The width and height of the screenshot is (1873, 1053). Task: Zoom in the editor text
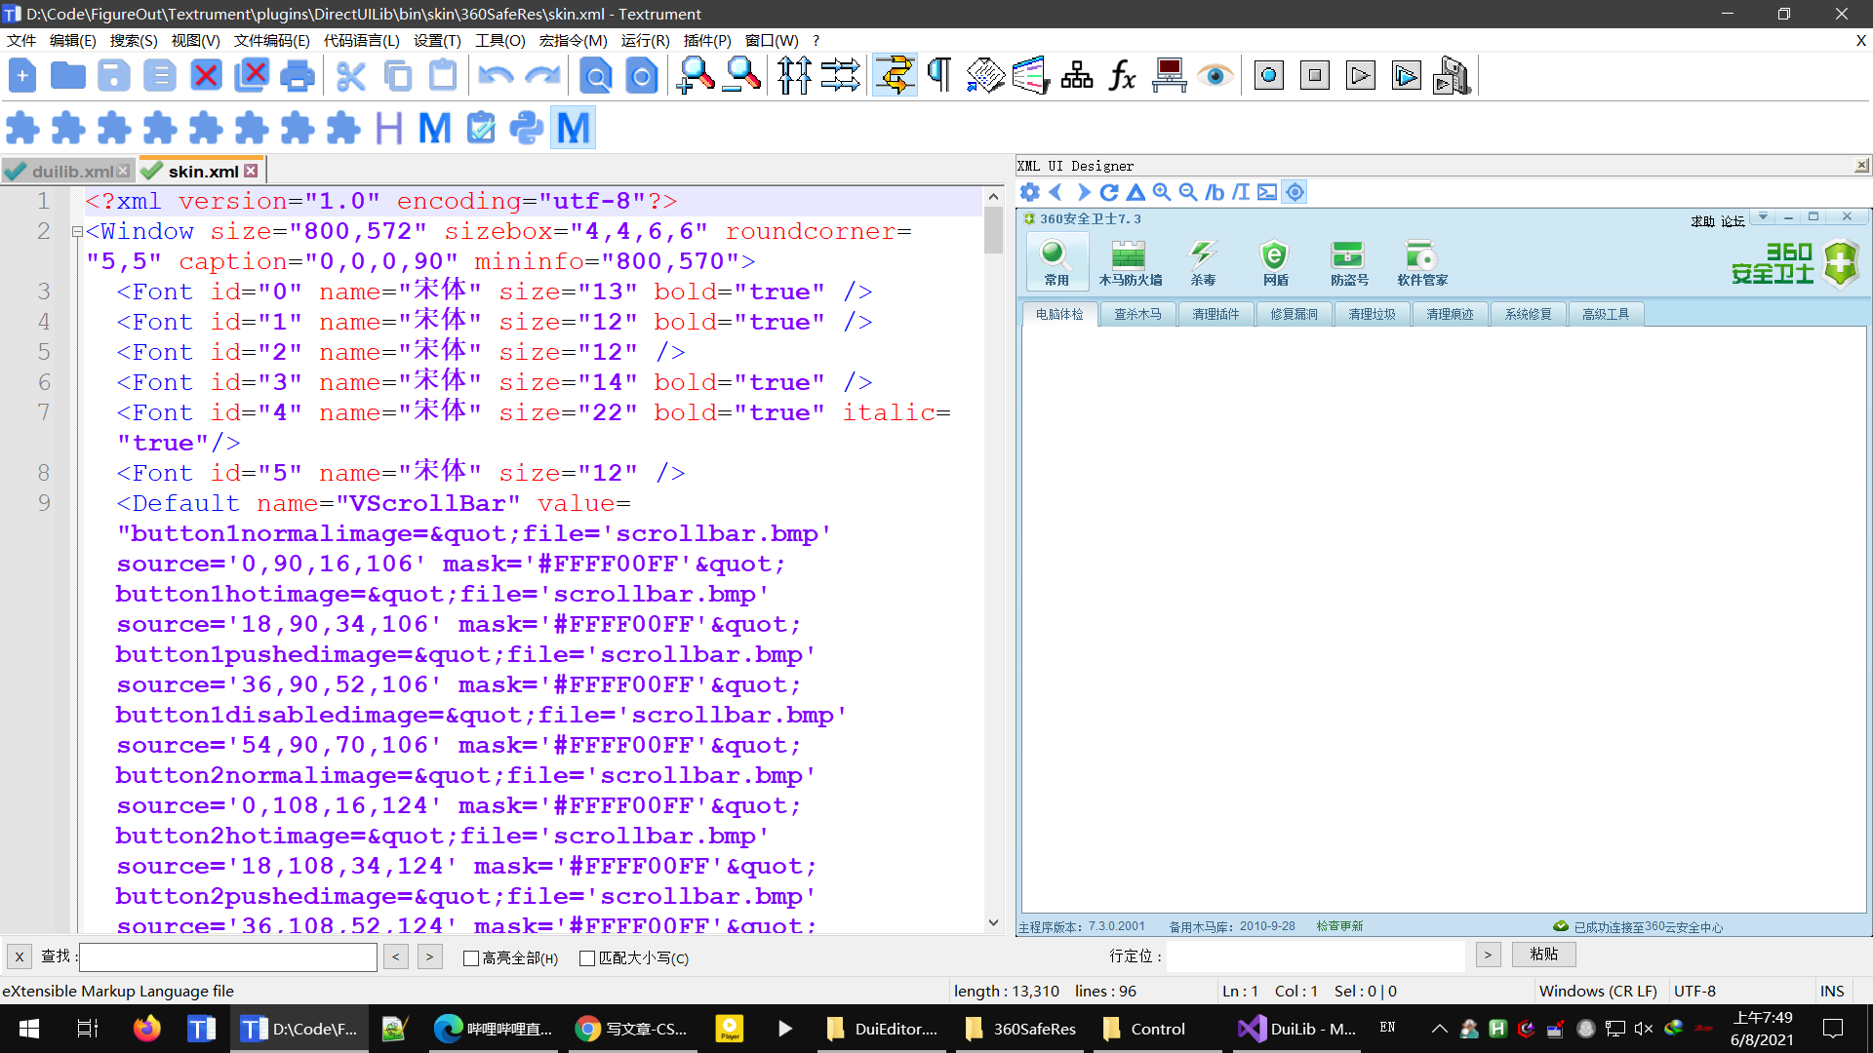696,75
